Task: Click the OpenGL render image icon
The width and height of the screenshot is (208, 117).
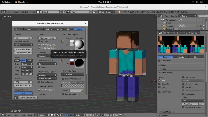Action: [120, 115]
